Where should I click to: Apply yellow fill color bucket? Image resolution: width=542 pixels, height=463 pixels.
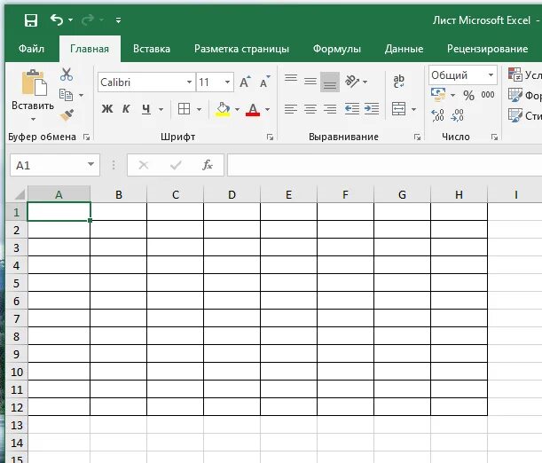tap(223, 109)
